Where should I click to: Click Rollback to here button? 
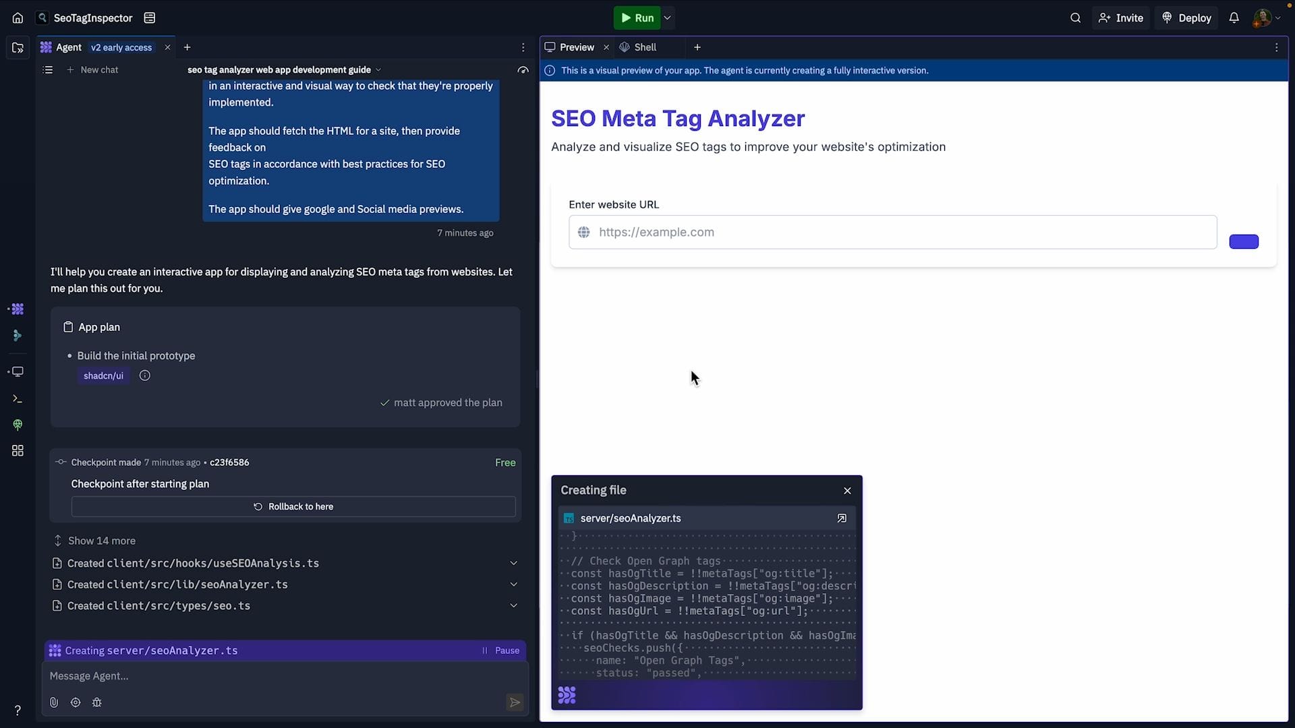click(293, 507)
